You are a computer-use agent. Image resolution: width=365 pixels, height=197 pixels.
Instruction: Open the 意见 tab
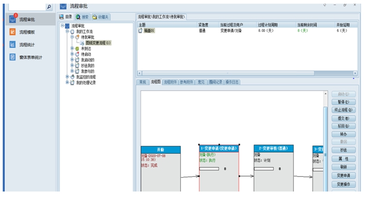pyautogui.click(x=201, y=82)
